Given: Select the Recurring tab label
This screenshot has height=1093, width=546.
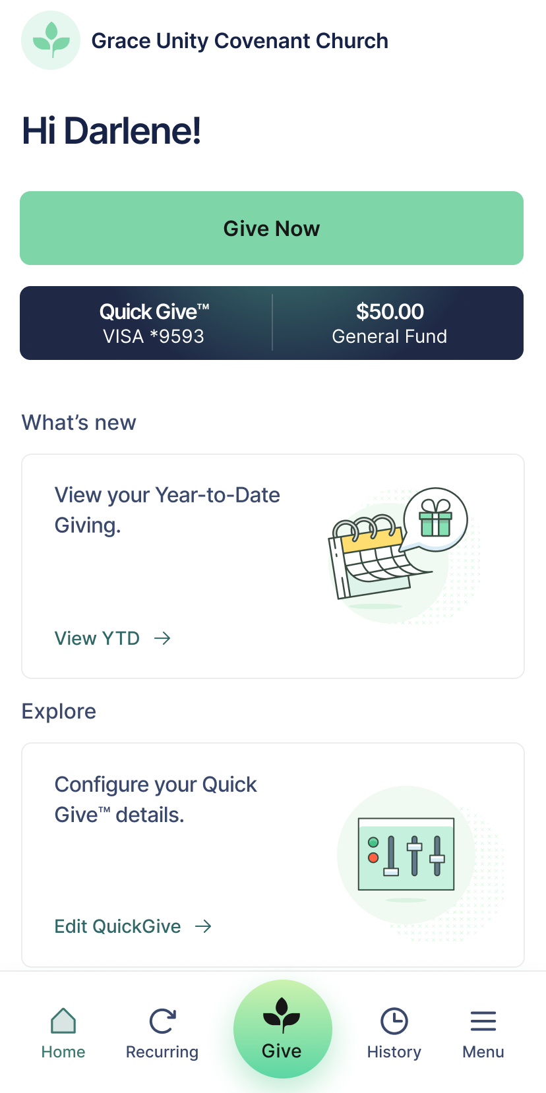Looking at the screenshot, I should coord(162,1052).
